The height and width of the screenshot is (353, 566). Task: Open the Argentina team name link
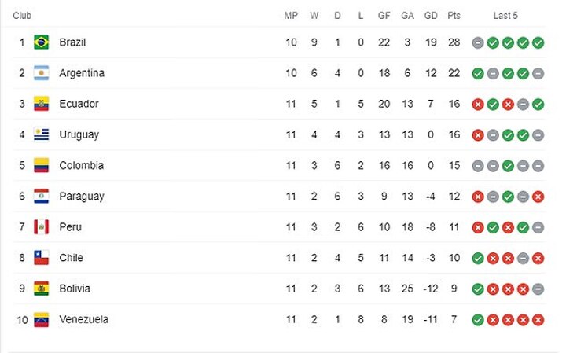[x=82, y=73]
